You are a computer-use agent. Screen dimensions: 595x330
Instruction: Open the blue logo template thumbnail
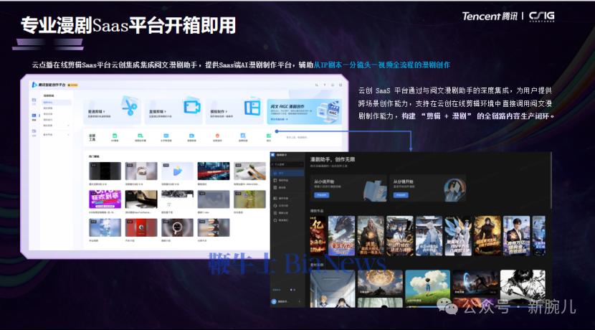tap(177, 171)
